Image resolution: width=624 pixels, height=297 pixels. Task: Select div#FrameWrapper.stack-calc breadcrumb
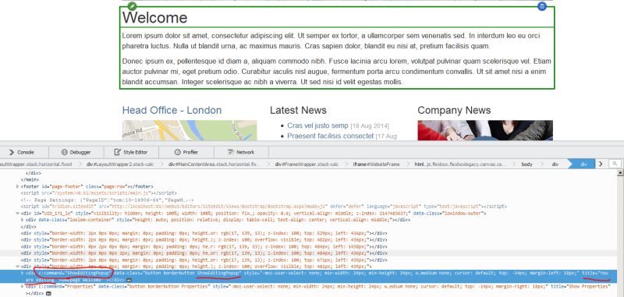[307, 164]
